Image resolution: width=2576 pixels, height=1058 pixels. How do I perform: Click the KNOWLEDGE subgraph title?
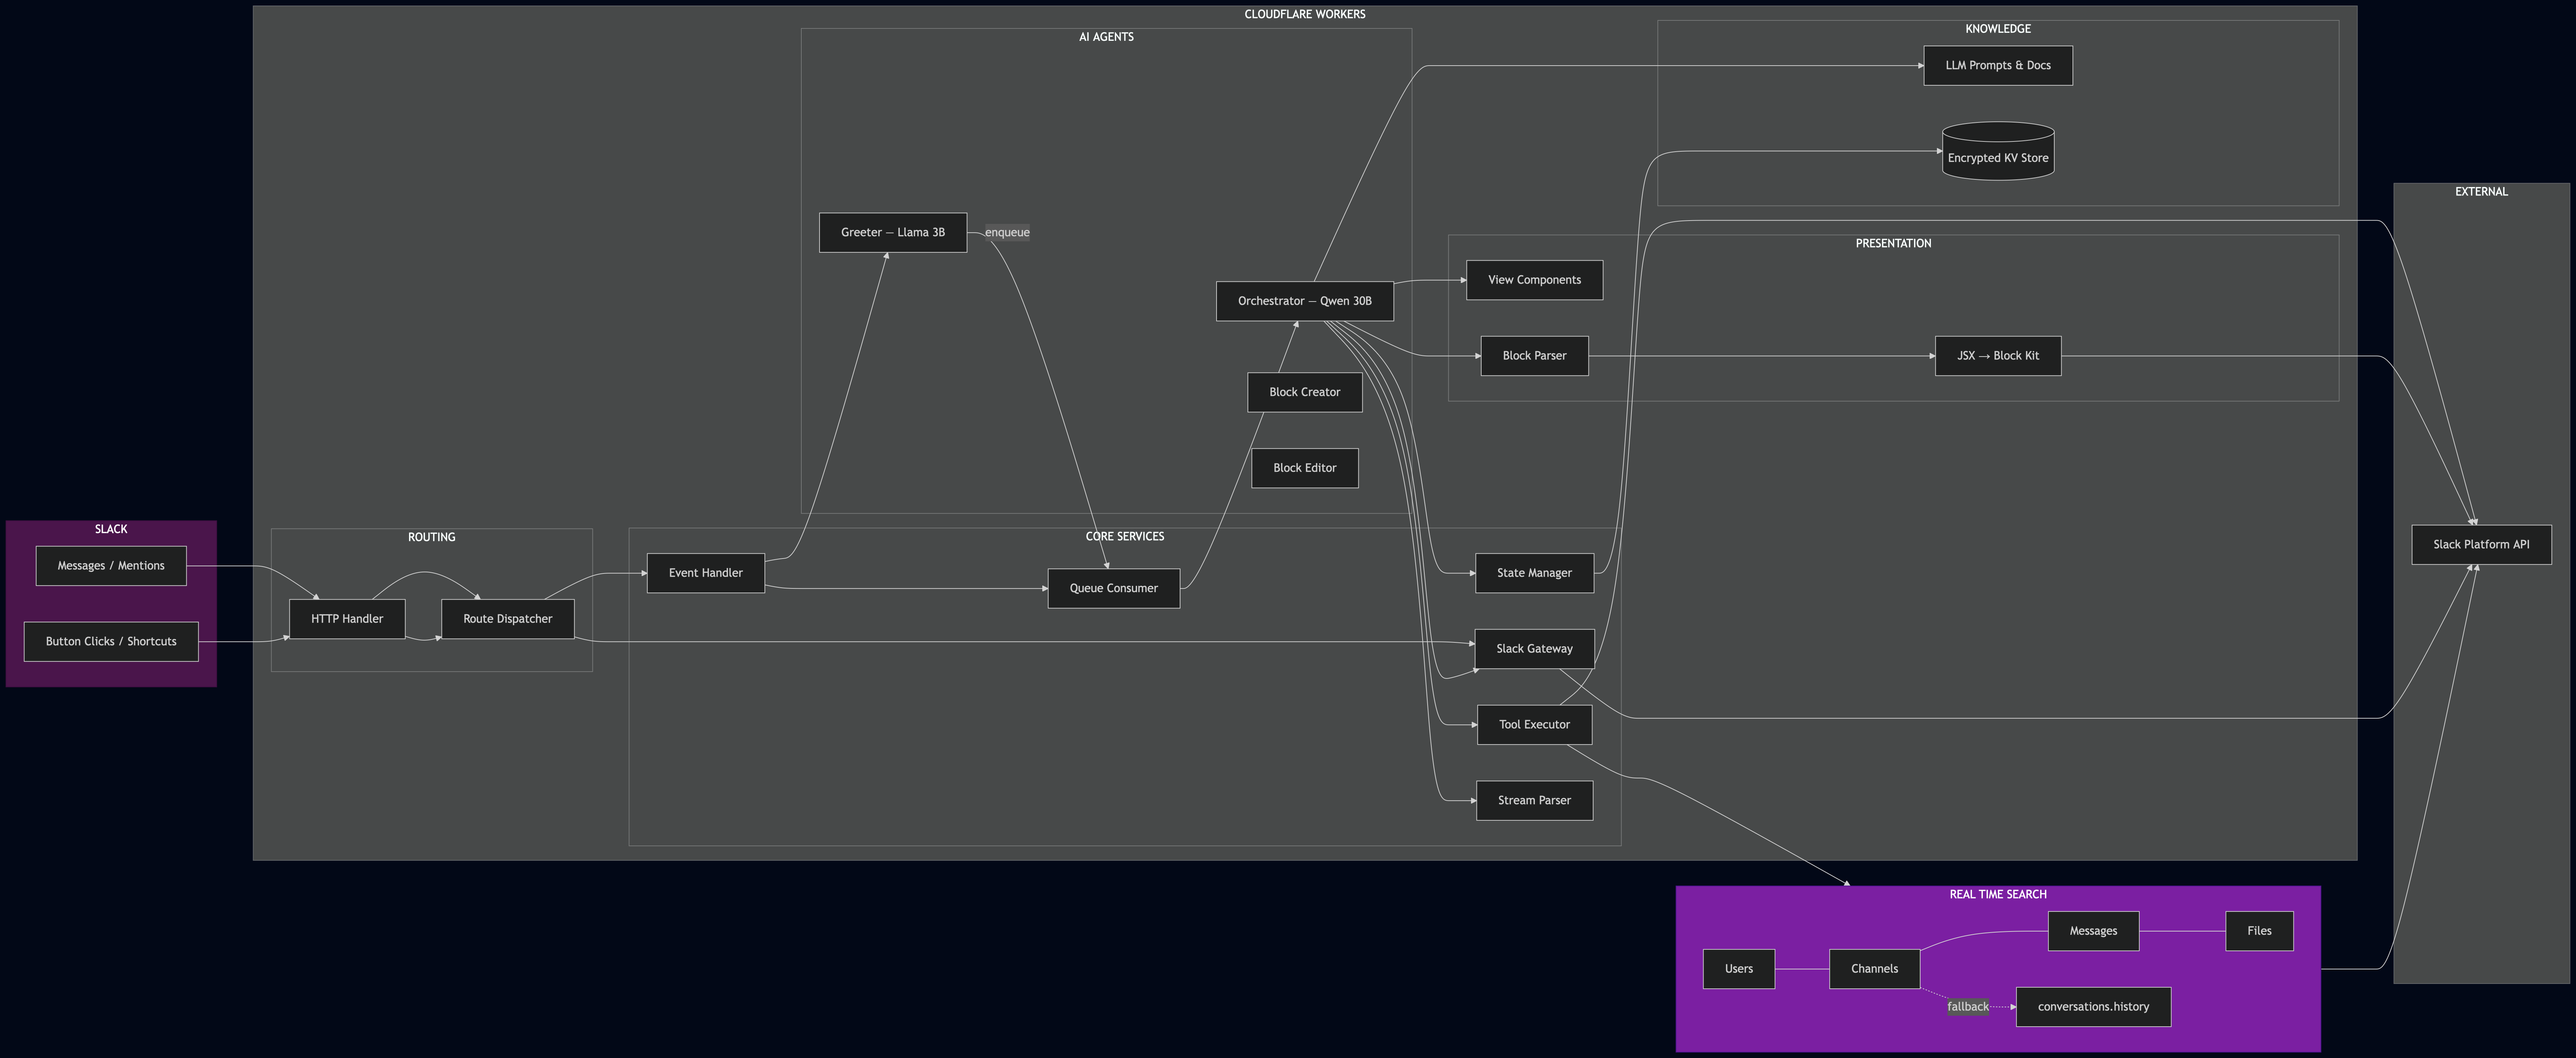pos(1998,29)
